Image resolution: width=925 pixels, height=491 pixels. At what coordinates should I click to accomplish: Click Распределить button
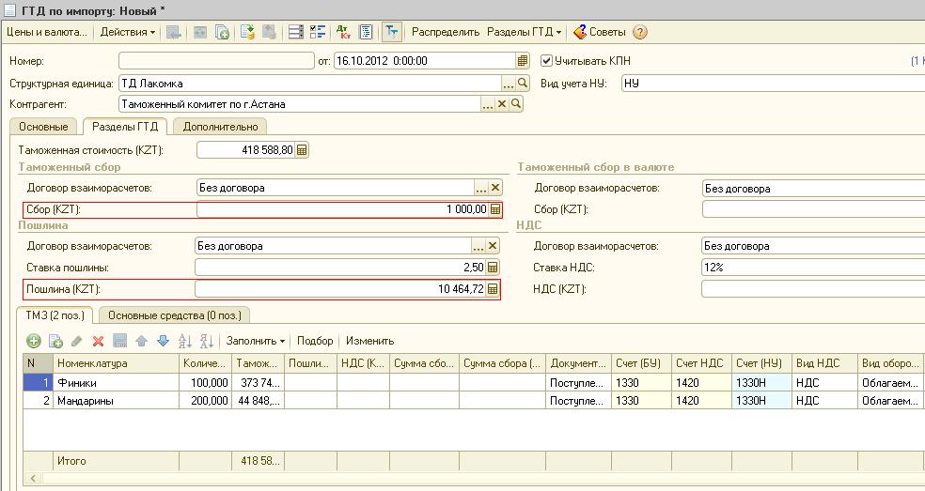pyautogui.click(x=446, y=32)
